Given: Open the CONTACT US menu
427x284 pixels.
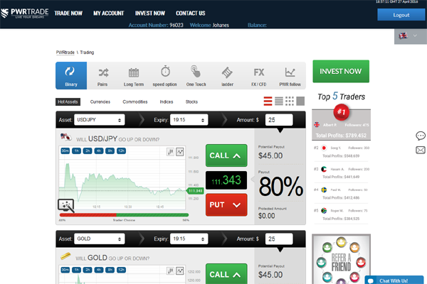Looking at the screenshot, I should pyautogui.click(x=191, y=13).
